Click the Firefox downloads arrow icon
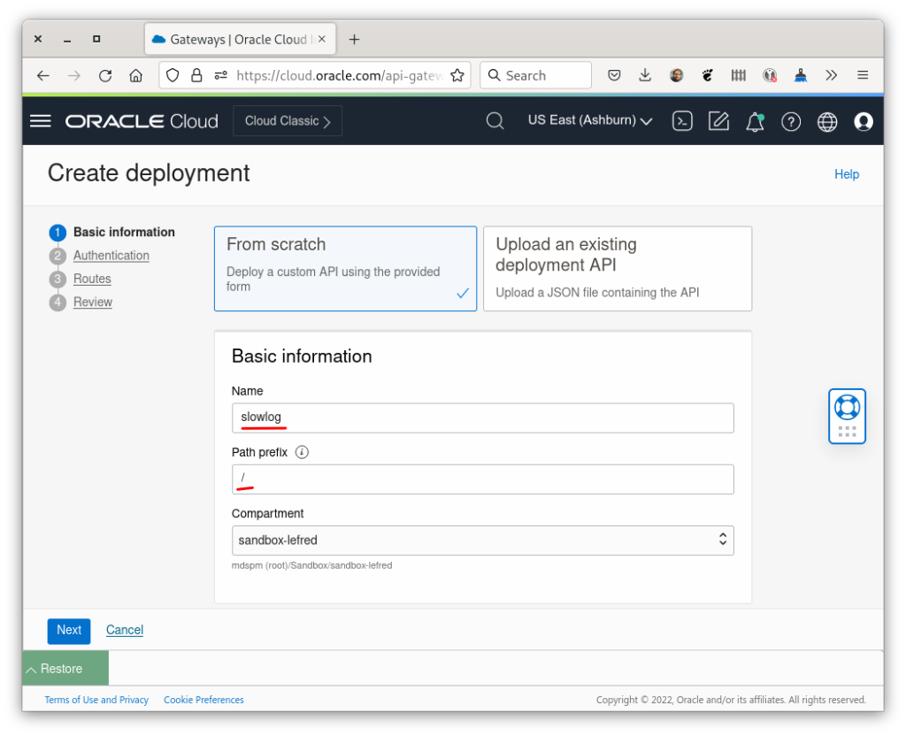This screenshot has width=906, height=736. tap(645, 75)
